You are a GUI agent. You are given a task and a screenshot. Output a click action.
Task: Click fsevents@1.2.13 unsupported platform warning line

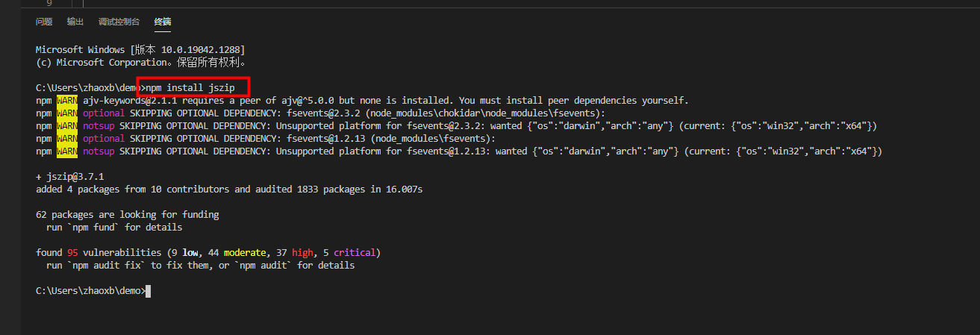(x=459, y=151)
